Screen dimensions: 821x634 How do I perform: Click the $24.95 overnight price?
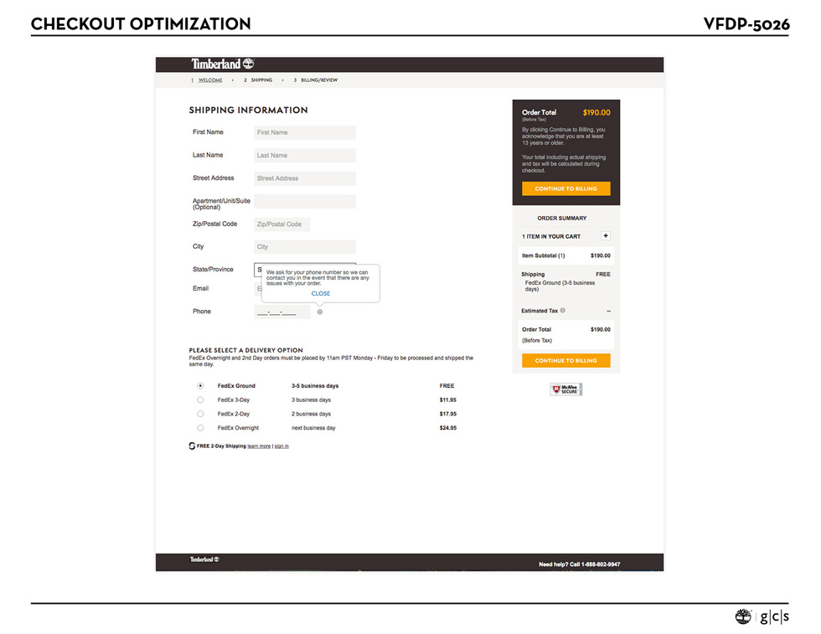447,428
